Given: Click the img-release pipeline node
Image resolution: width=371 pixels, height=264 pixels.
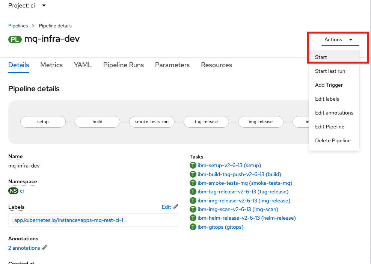Looking at the screenshot, I should [261, 122].
